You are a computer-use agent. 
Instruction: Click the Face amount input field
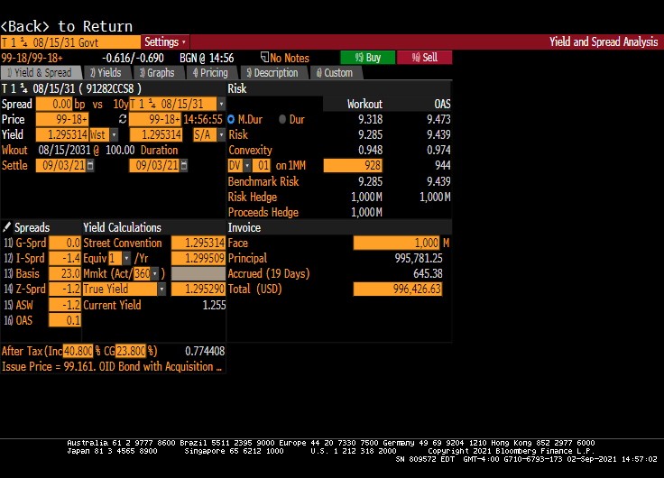(396, 244)
